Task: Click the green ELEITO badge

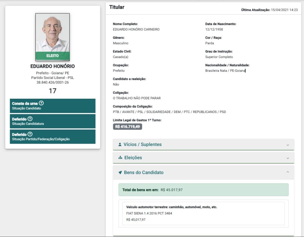Action: (53, 56)
